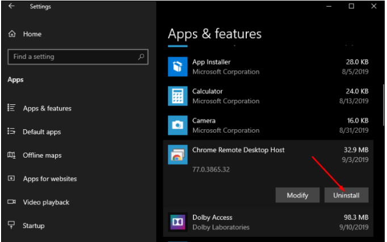Maximize the Settings window

pyautogui.click(x=351, y=6)
